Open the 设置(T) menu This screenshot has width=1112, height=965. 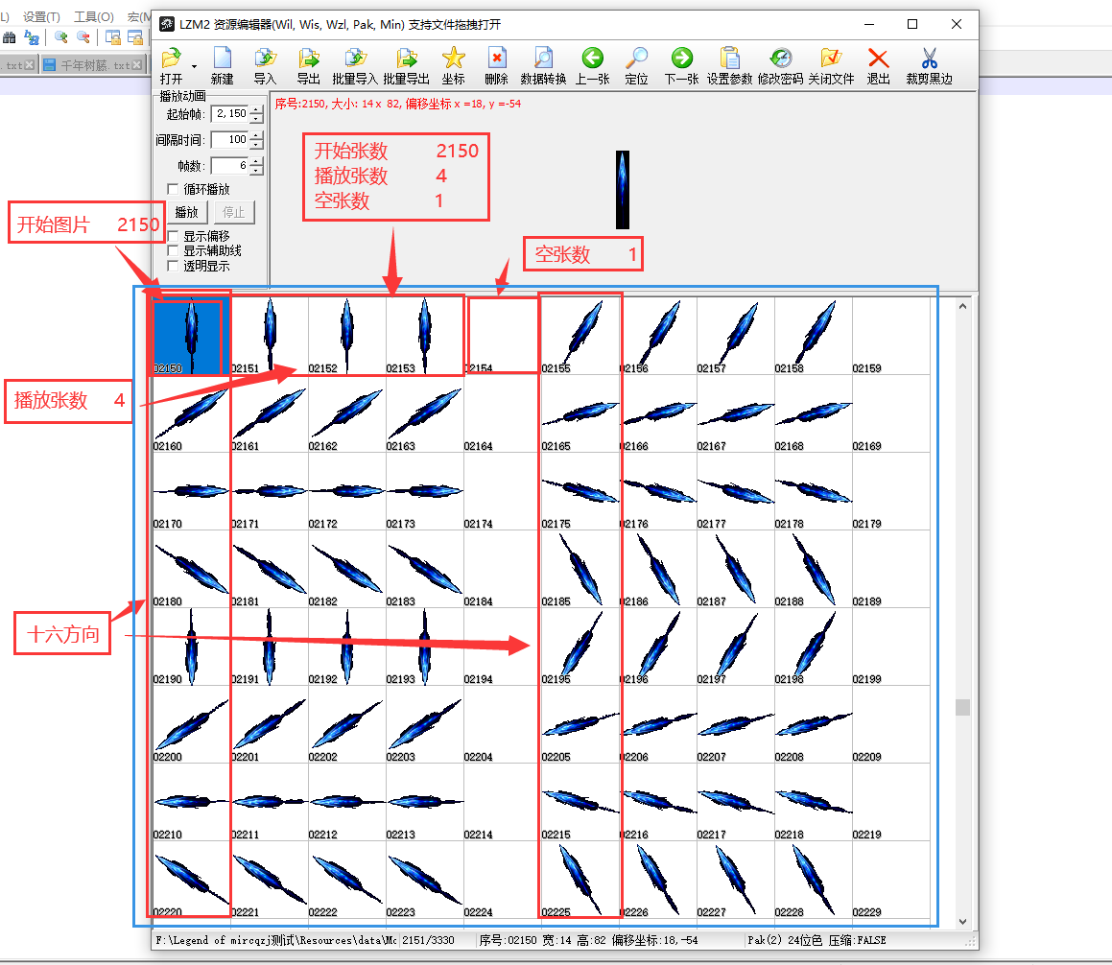tap(41, 17)
